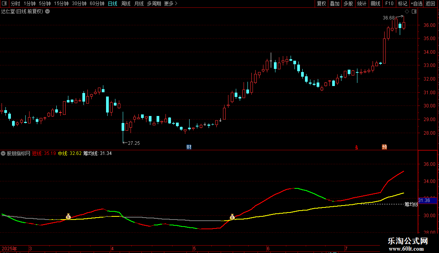Select the 周线 weekly tab

(126, 4)
